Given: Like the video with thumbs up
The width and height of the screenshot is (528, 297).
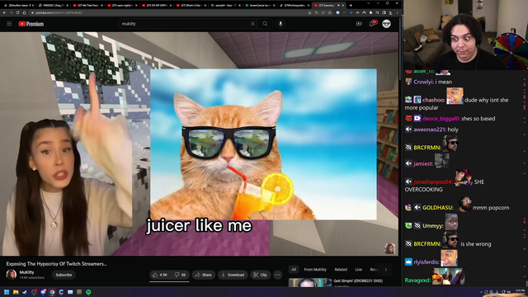Looking at the screenshot, I should pos(160,275).
